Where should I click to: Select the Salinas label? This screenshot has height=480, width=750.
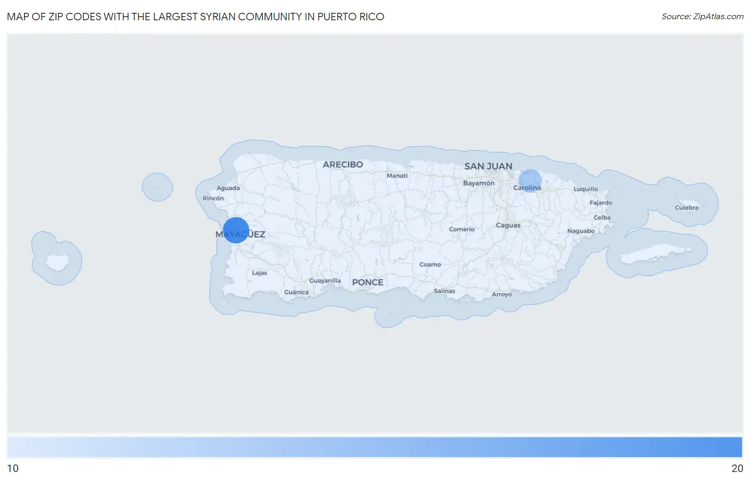[444, 291]
